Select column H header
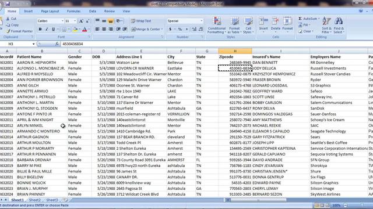This screenshot has width=373, height=209. pos(235,51)
